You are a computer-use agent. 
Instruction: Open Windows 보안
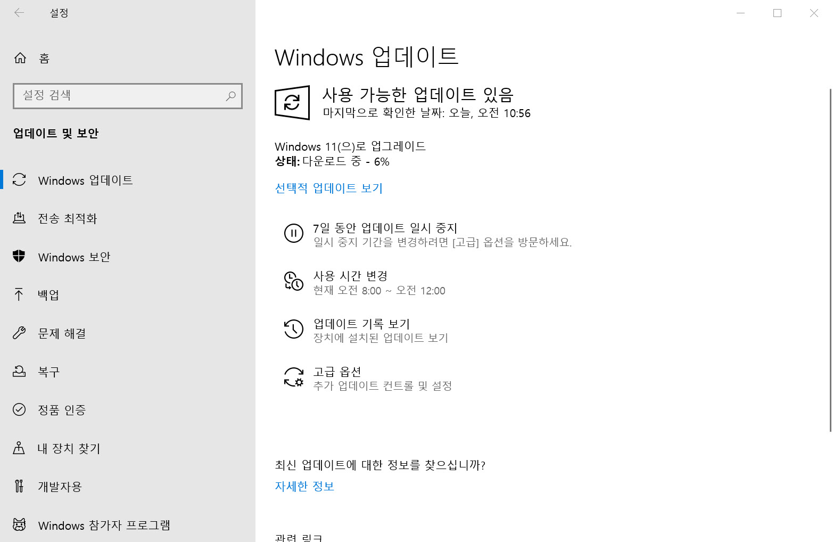(x=75, y=257)
